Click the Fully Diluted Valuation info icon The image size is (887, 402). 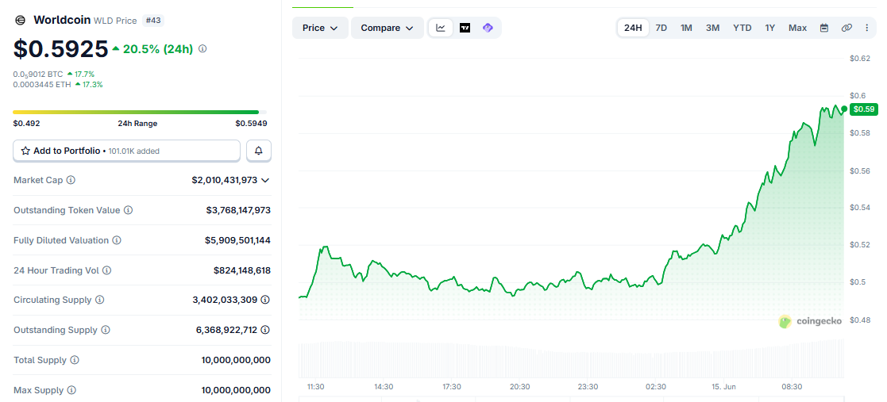117,240
